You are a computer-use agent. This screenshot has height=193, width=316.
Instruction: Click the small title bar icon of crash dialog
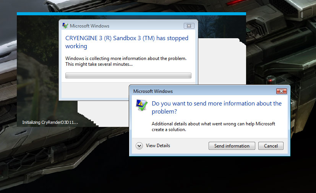click(65, 26)
